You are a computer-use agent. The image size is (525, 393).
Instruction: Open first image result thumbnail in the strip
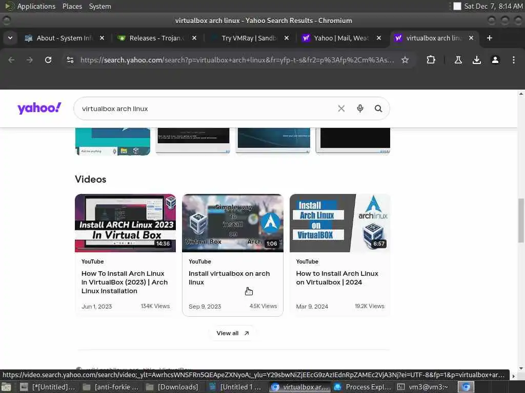(x=112, y=141)
